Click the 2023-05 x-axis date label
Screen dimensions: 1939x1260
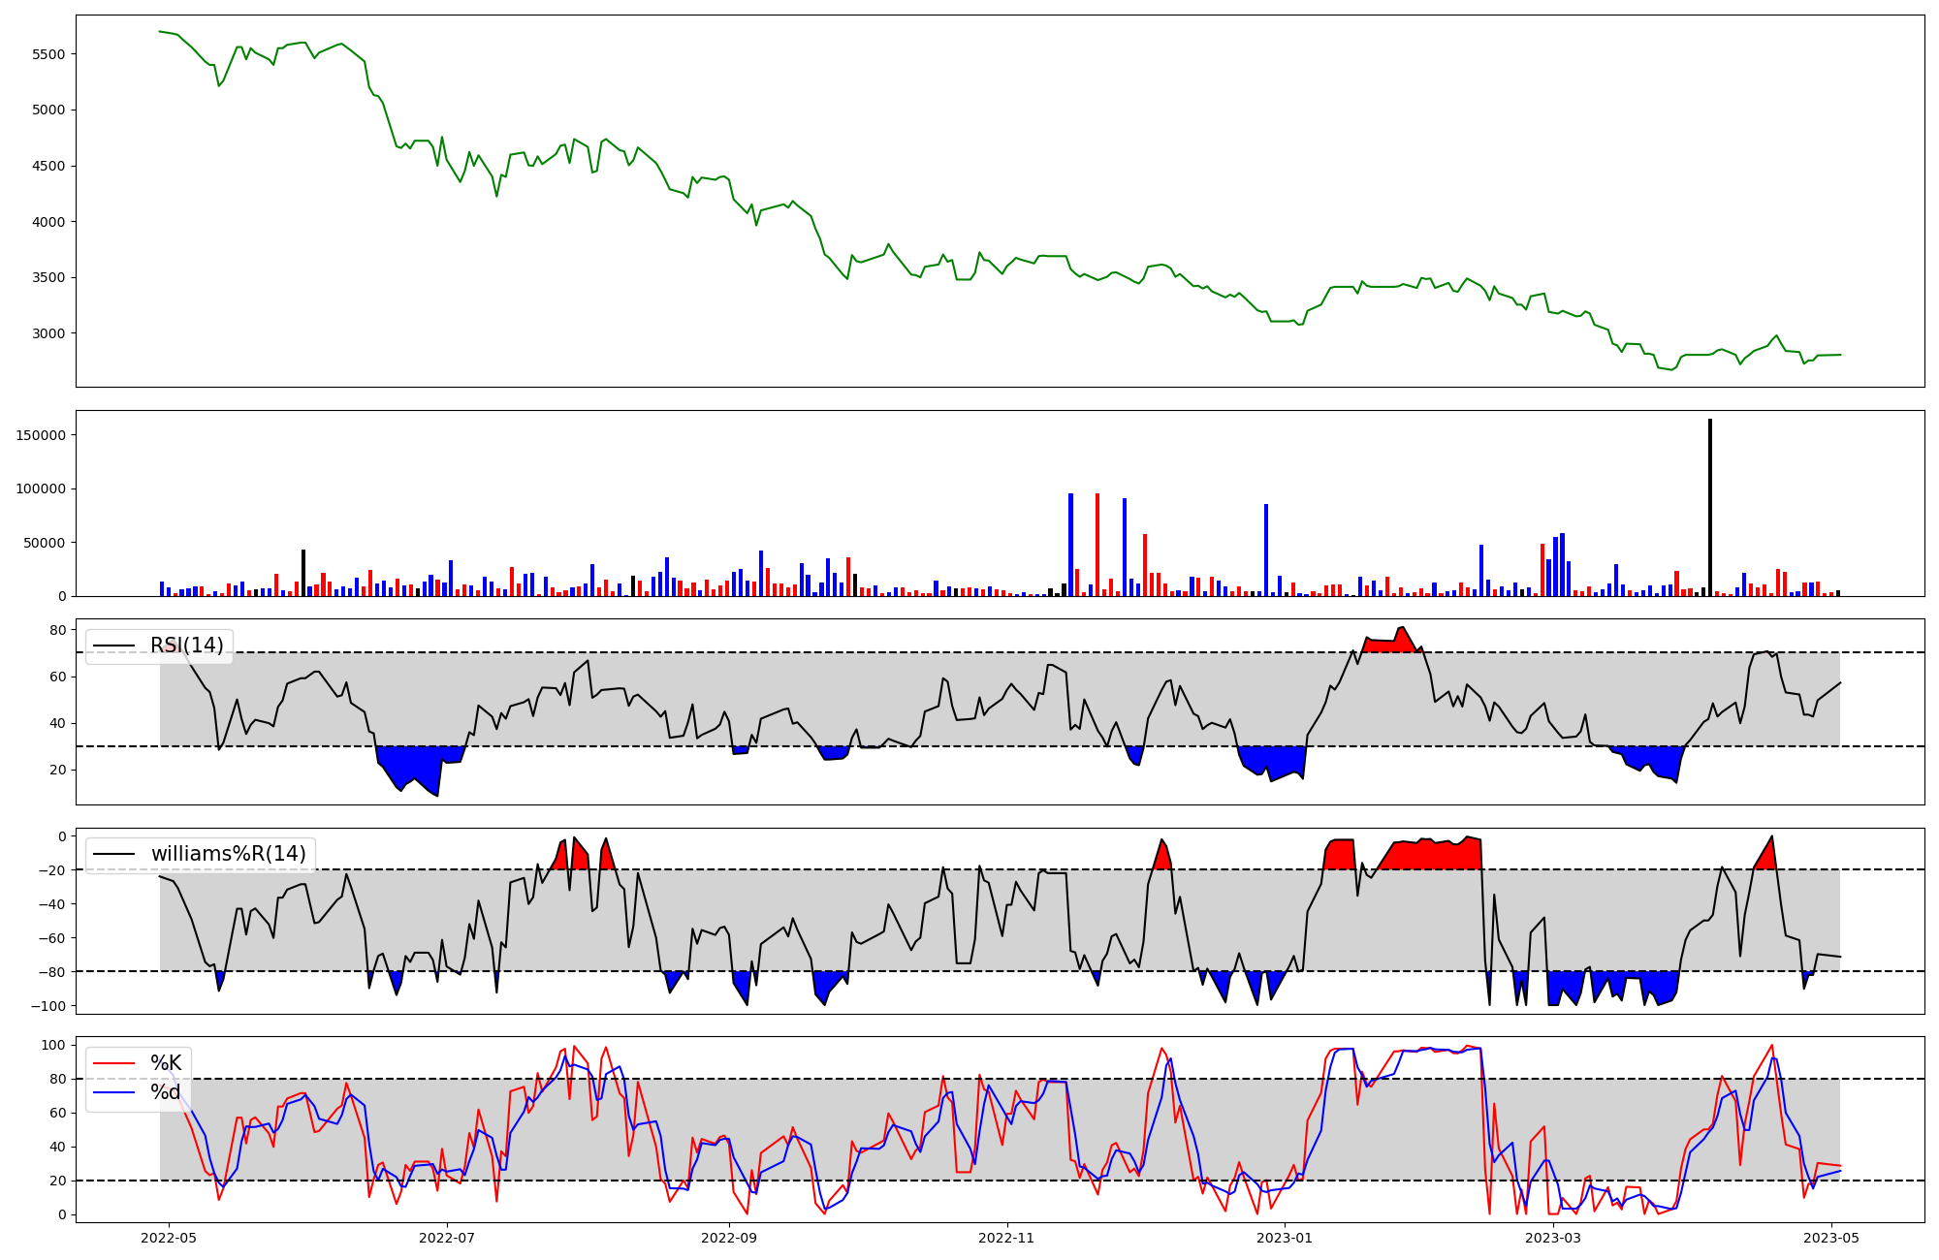(x=1831, y=1238)
